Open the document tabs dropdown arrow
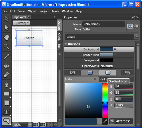Screen dimensions: 142x128 coord(55,17)
